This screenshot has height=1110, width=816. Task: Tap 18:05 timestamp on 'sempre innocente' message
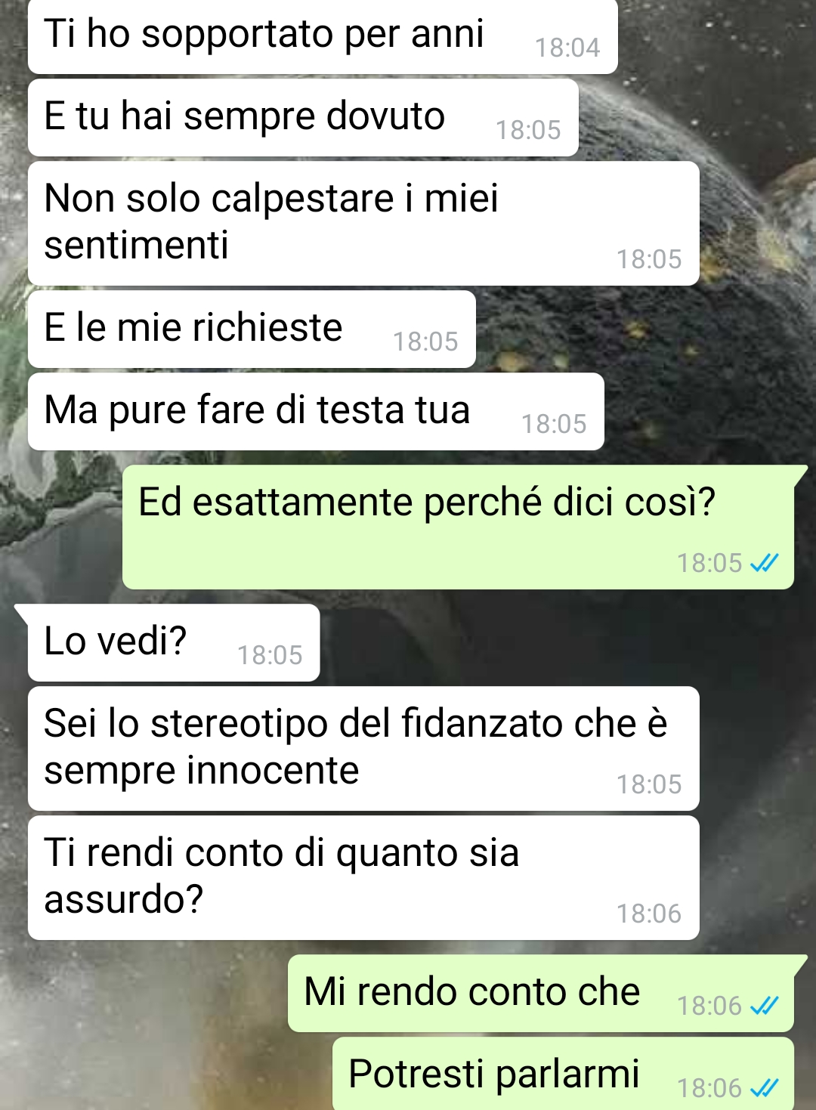(649, 785)
